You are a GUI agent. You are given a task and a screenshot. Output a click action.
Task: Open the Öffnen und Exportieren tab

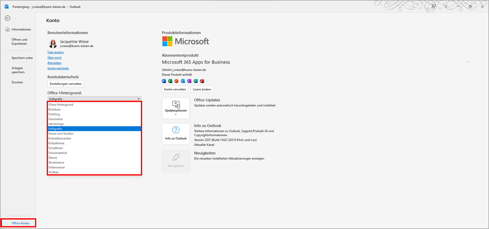pyautogui.click(x=18, y=42)
